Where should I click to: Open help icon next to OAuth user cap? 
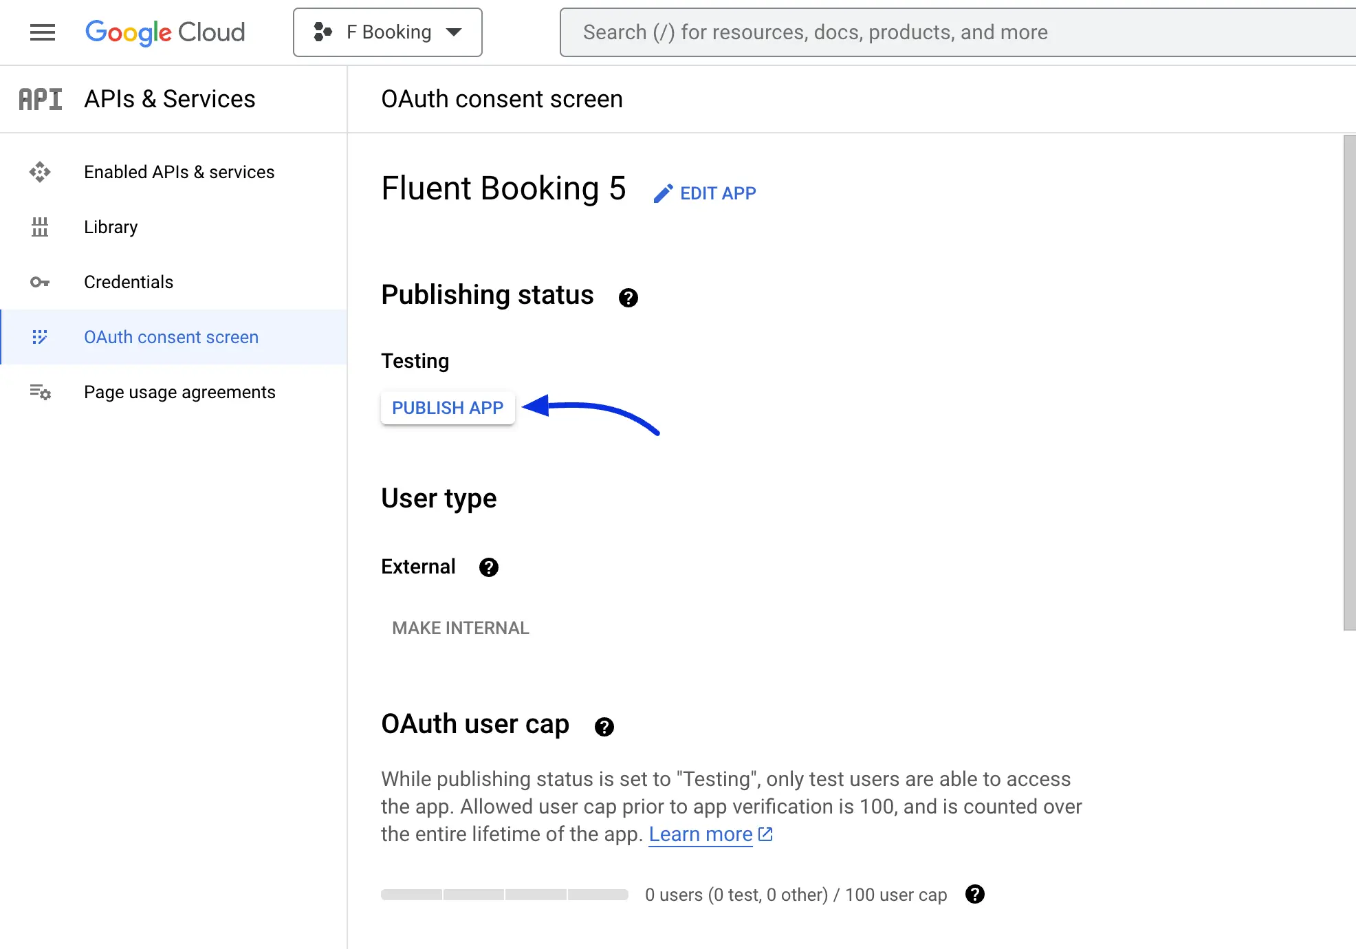coord(604,727)
